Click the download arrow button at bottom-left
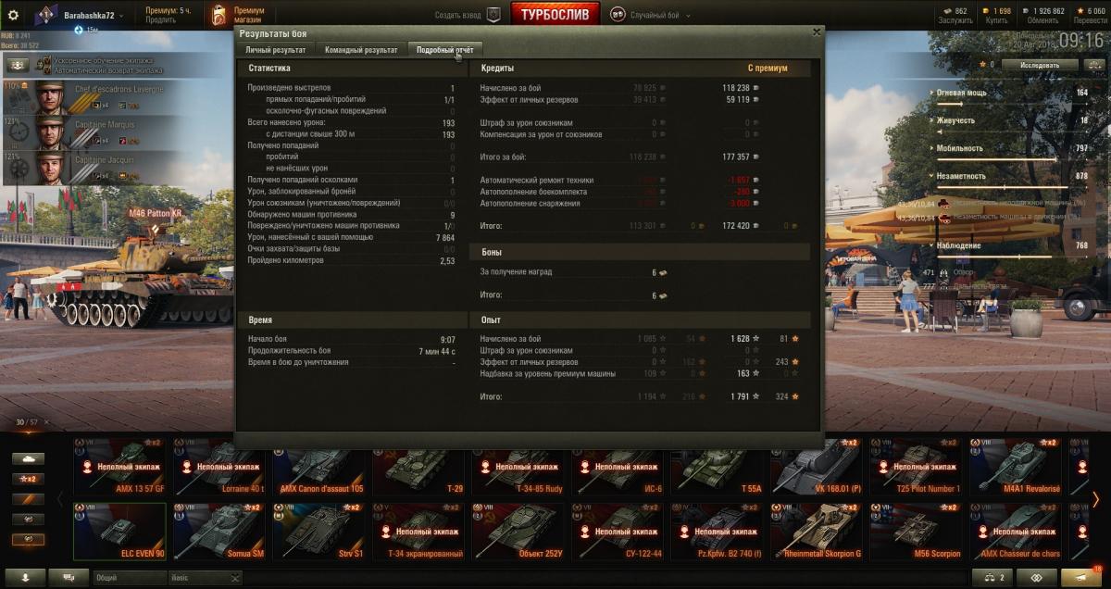The width and height of the screenshot is (1111, 589). (25, 578)
